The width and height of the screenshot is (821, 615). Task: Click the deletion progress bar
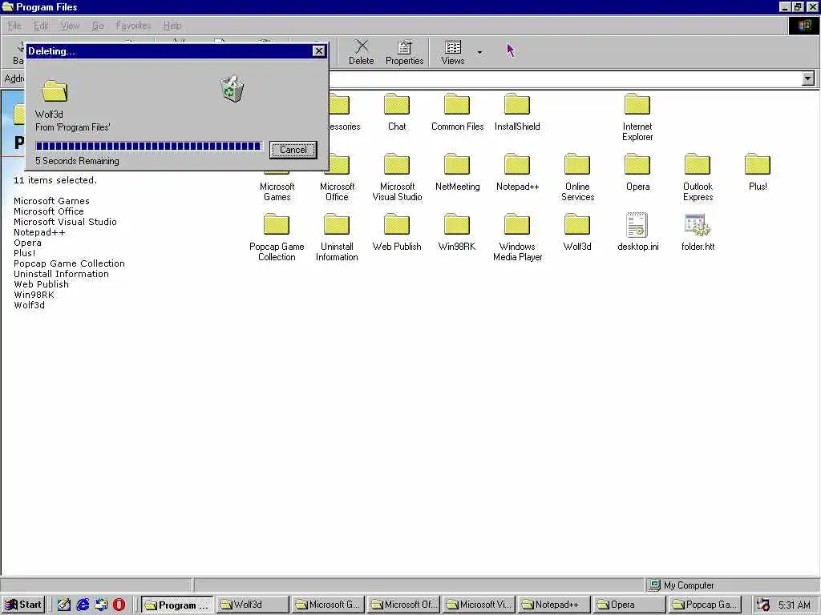[148, 146]
